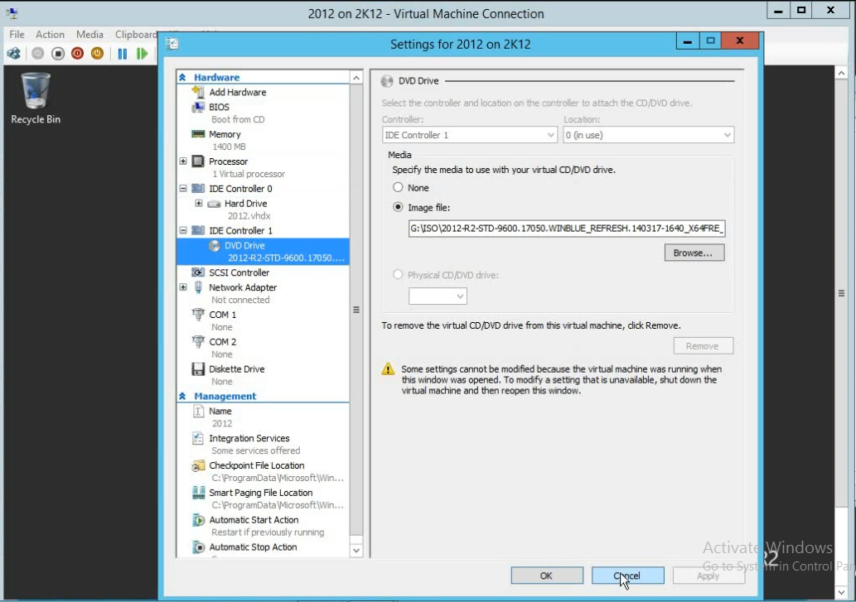Click the settings tree scrollbar down arrow
The image size is (856, 602).
pos(356,551)
